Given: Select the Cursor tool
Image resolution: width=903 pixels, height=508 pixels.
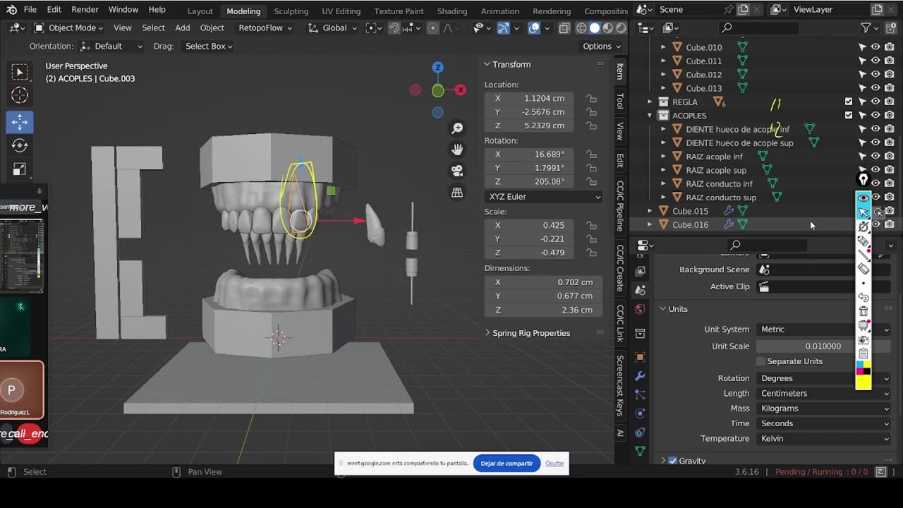Looking at the screenshot, I should 20,96.
